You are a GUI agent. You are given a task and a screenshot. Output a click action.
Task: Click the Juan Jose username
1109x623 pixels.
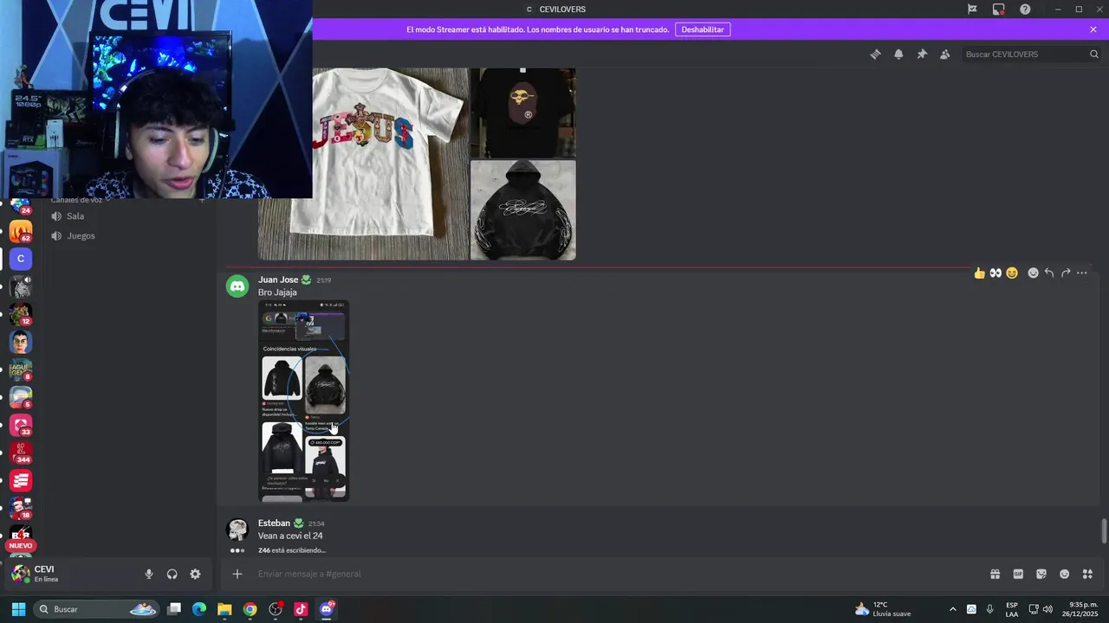pyautogui.click(x=278, y=279)
